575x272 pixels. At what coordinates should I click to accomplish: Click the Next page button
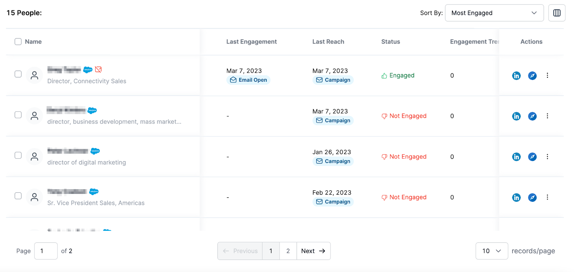313,251
